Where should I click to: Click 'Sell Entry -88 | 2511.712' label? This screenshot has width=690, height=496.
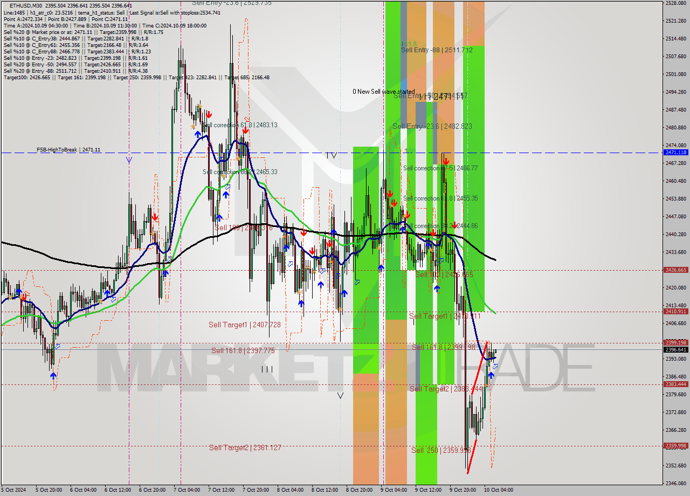point(437,50)
